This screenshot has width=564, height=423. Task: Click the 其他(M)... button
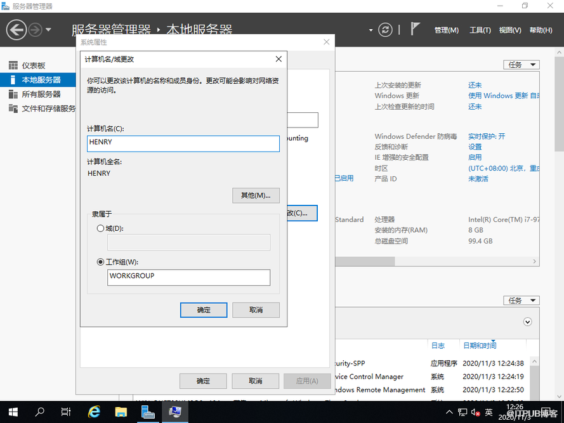[x=256, y=195]
